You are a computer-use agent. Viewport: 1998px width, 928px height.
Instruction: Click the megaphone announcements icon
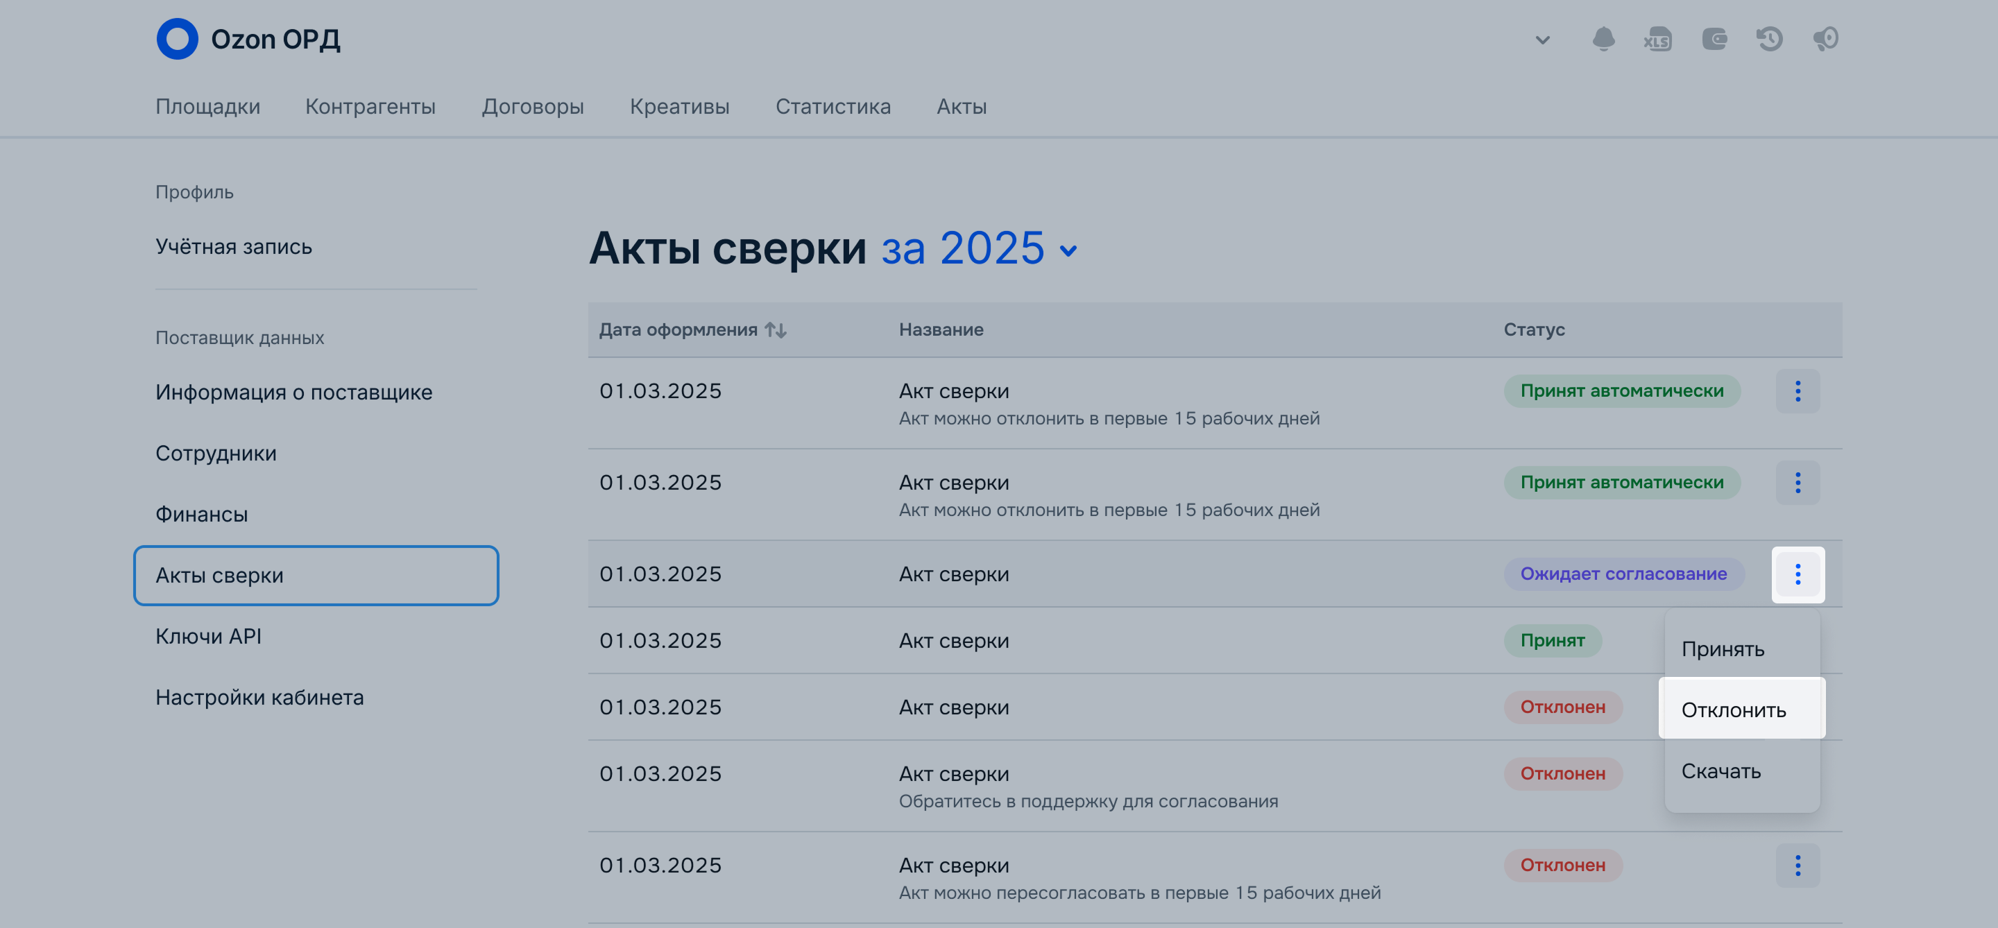1825,39
